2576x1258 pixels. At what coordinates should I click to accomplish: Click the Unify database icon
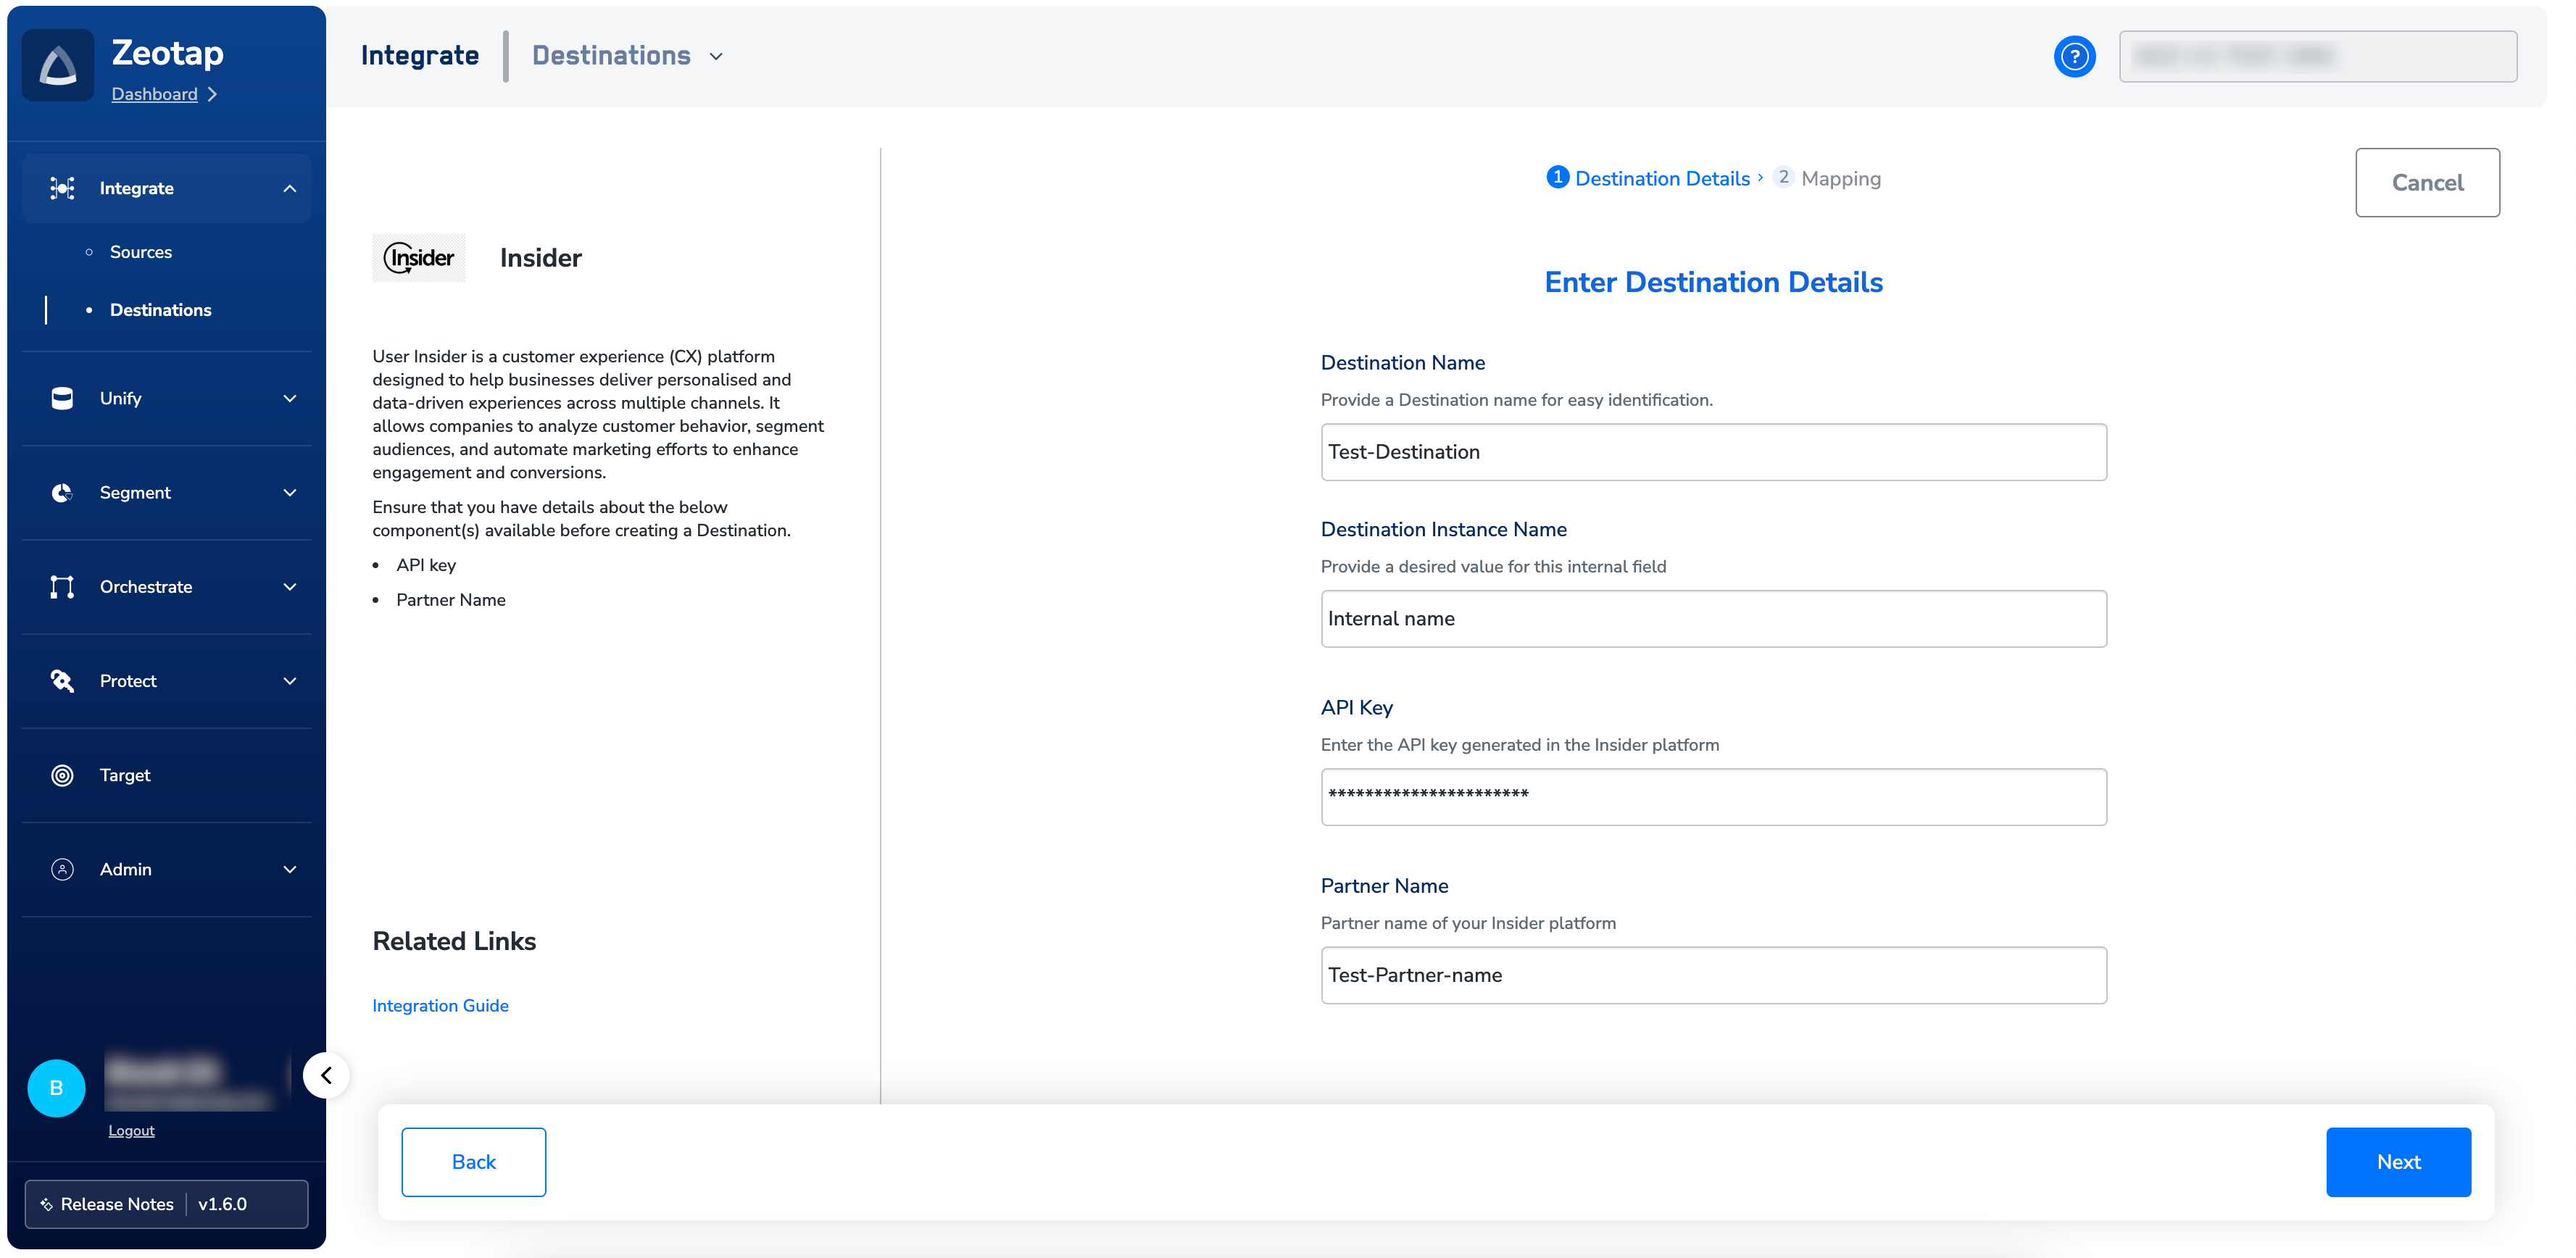tap(62, 398)
